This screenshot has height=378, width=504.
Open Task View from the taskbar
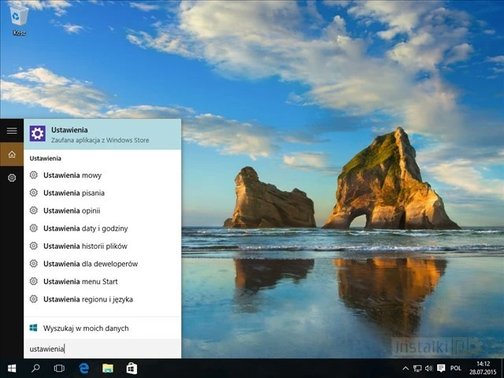tap(59, 368)
